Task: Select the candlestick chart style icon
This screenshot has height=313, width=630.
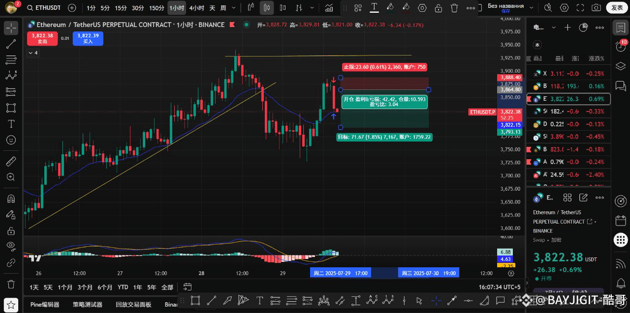Action: [267, 8]
